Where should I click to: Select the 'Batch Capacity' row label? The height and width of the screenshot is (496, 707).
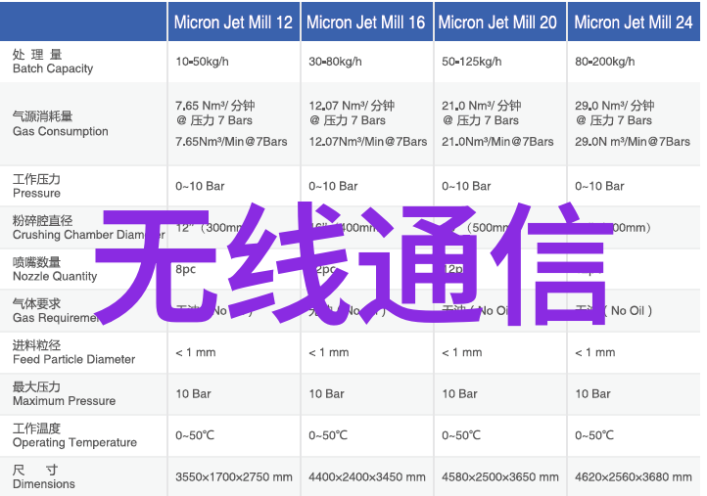pyautogui.click(x=53, y=68)
